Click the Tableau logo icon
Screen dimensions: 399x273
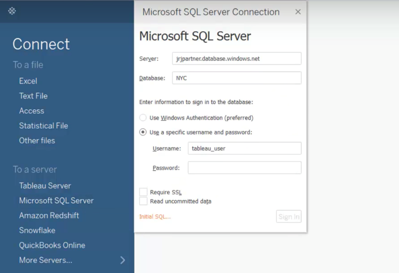pyautogui.click(x=12, y=11)
